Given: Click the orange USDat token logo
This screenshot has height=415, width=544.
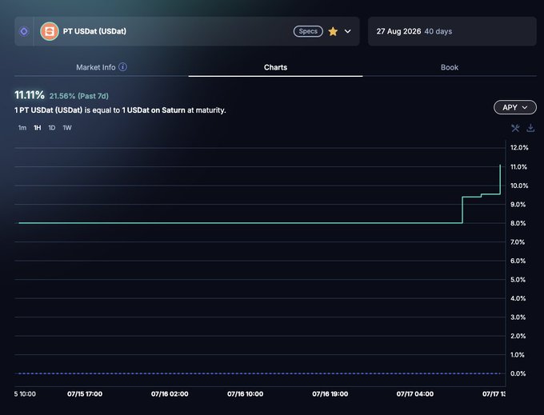Looking at the screenshot, I should tap(50, 31).
